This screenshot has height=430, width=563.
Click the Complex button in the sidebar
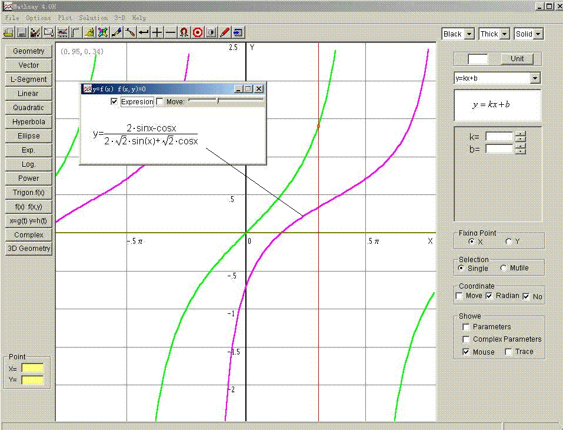(29, 235)
